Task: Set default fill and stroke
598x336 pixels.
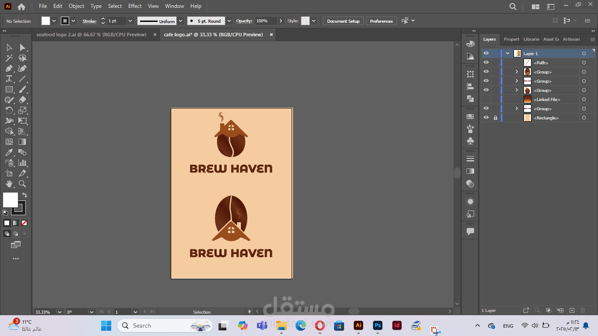Action: coord(5,213)
